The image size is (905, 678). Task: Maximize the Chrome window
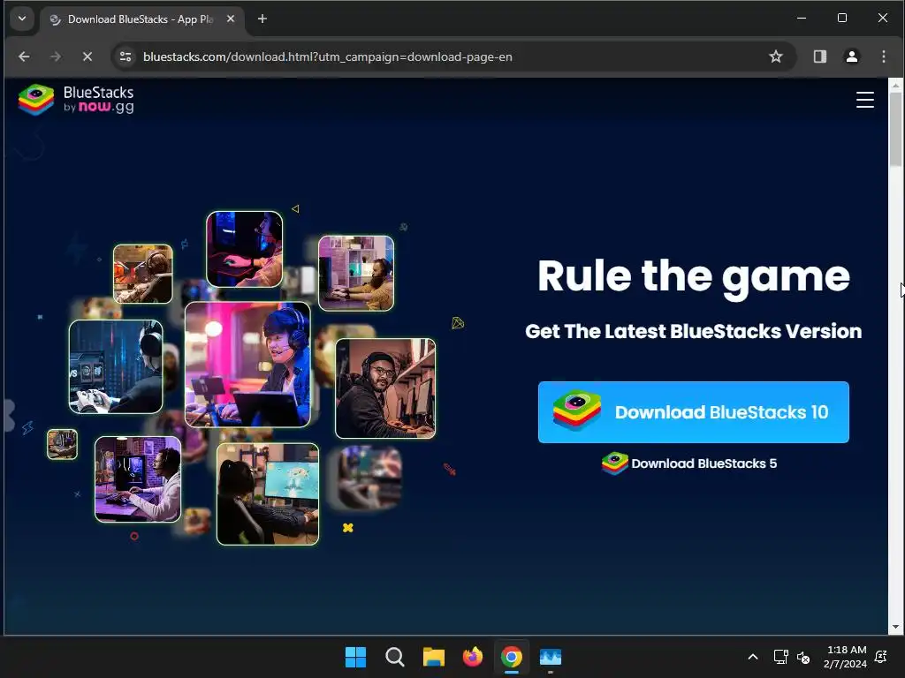tap(842, 19)
